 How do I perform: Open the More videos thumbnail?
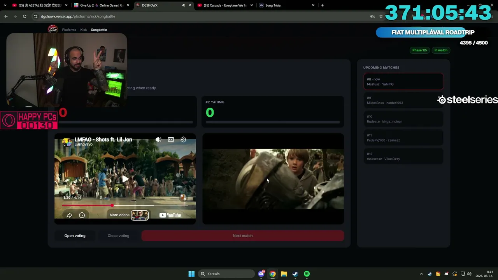tap(140, 215)
